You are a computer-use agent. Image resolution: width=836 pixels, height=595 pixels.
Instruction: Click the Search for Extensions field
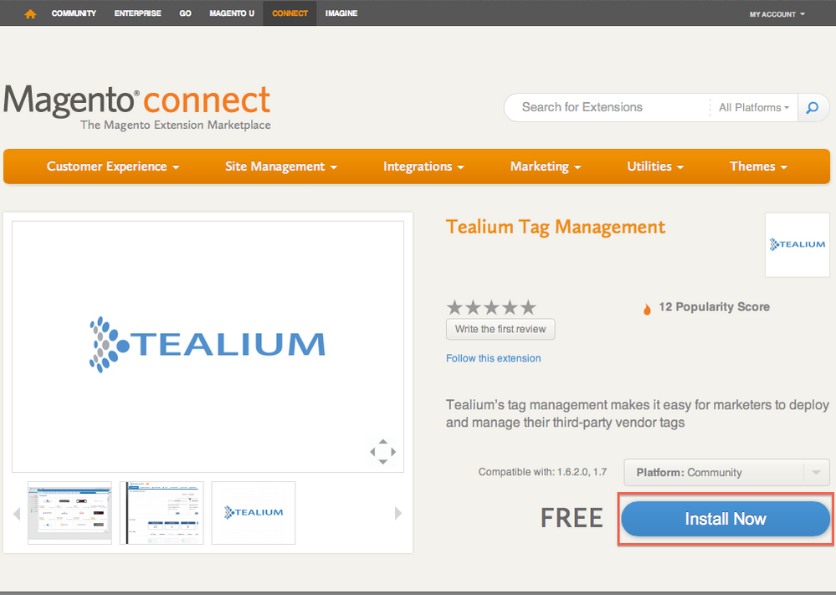[607, 107]
